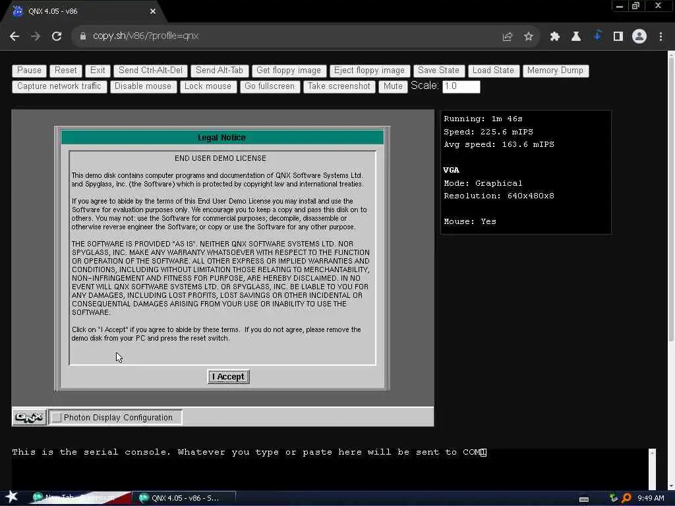
Task: Click the flask labs icon in the toolbar
Action: pos(575,37)
